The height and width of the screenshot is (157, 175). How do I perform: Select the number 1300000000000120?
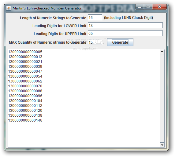[25, 111]
